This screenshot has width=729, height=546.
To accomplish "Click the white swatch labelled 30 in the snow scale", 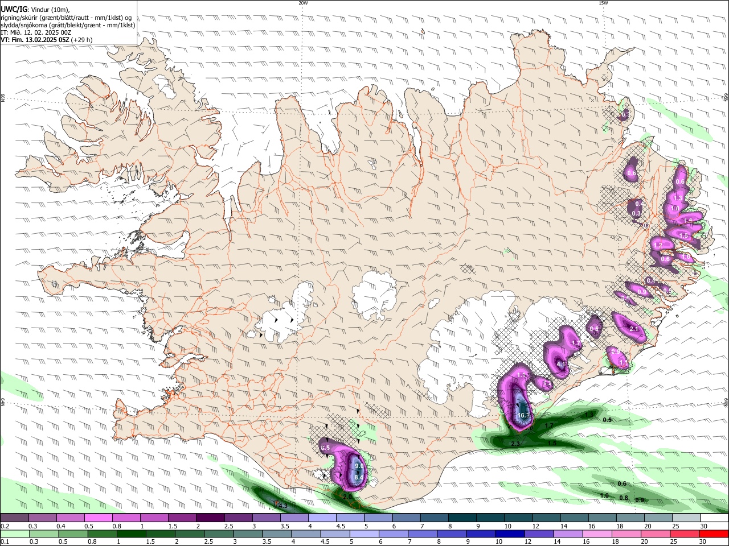I will [714, 518].
